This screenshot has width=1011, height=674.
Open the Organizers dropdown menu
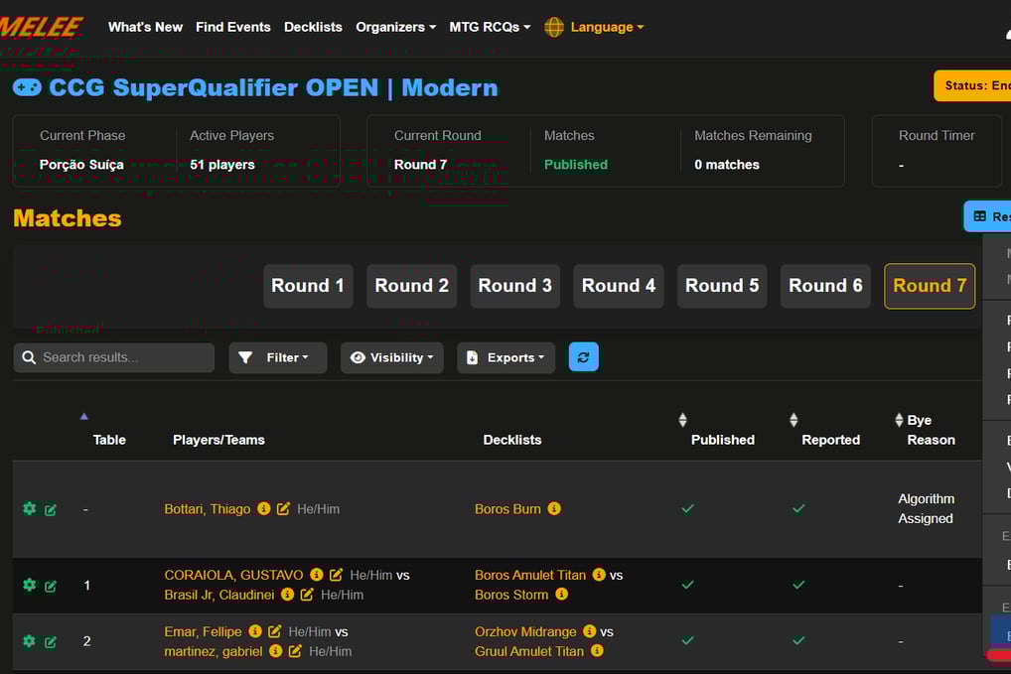point(396,27)
